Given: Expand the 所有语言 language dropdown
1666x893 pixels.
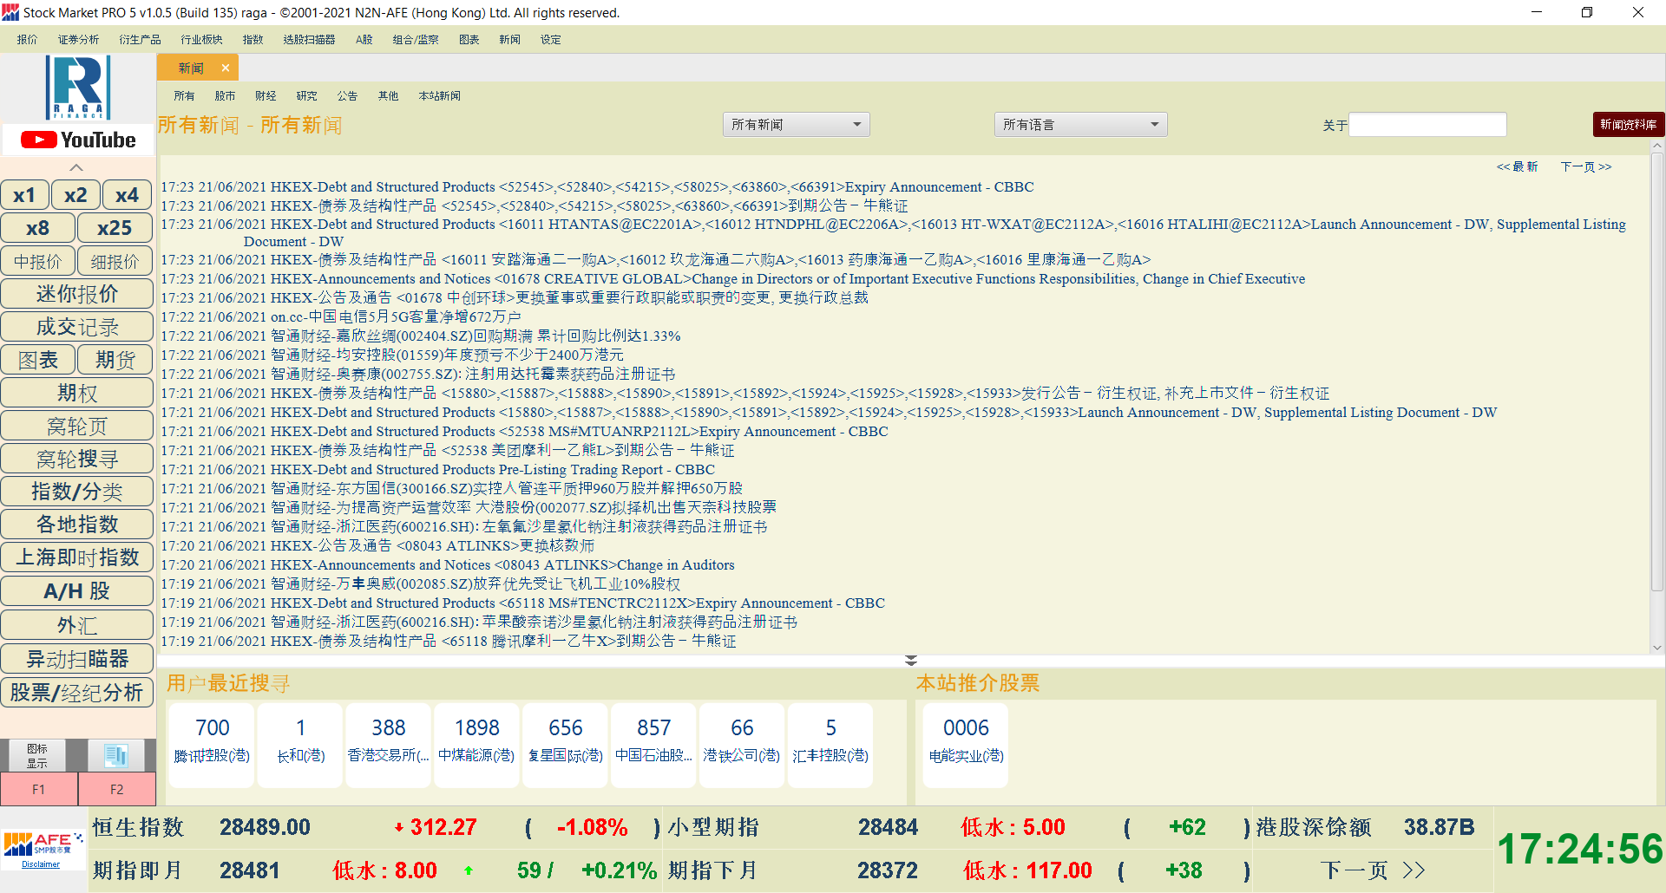Looking at the screenshot, I should pos(1080,125).
